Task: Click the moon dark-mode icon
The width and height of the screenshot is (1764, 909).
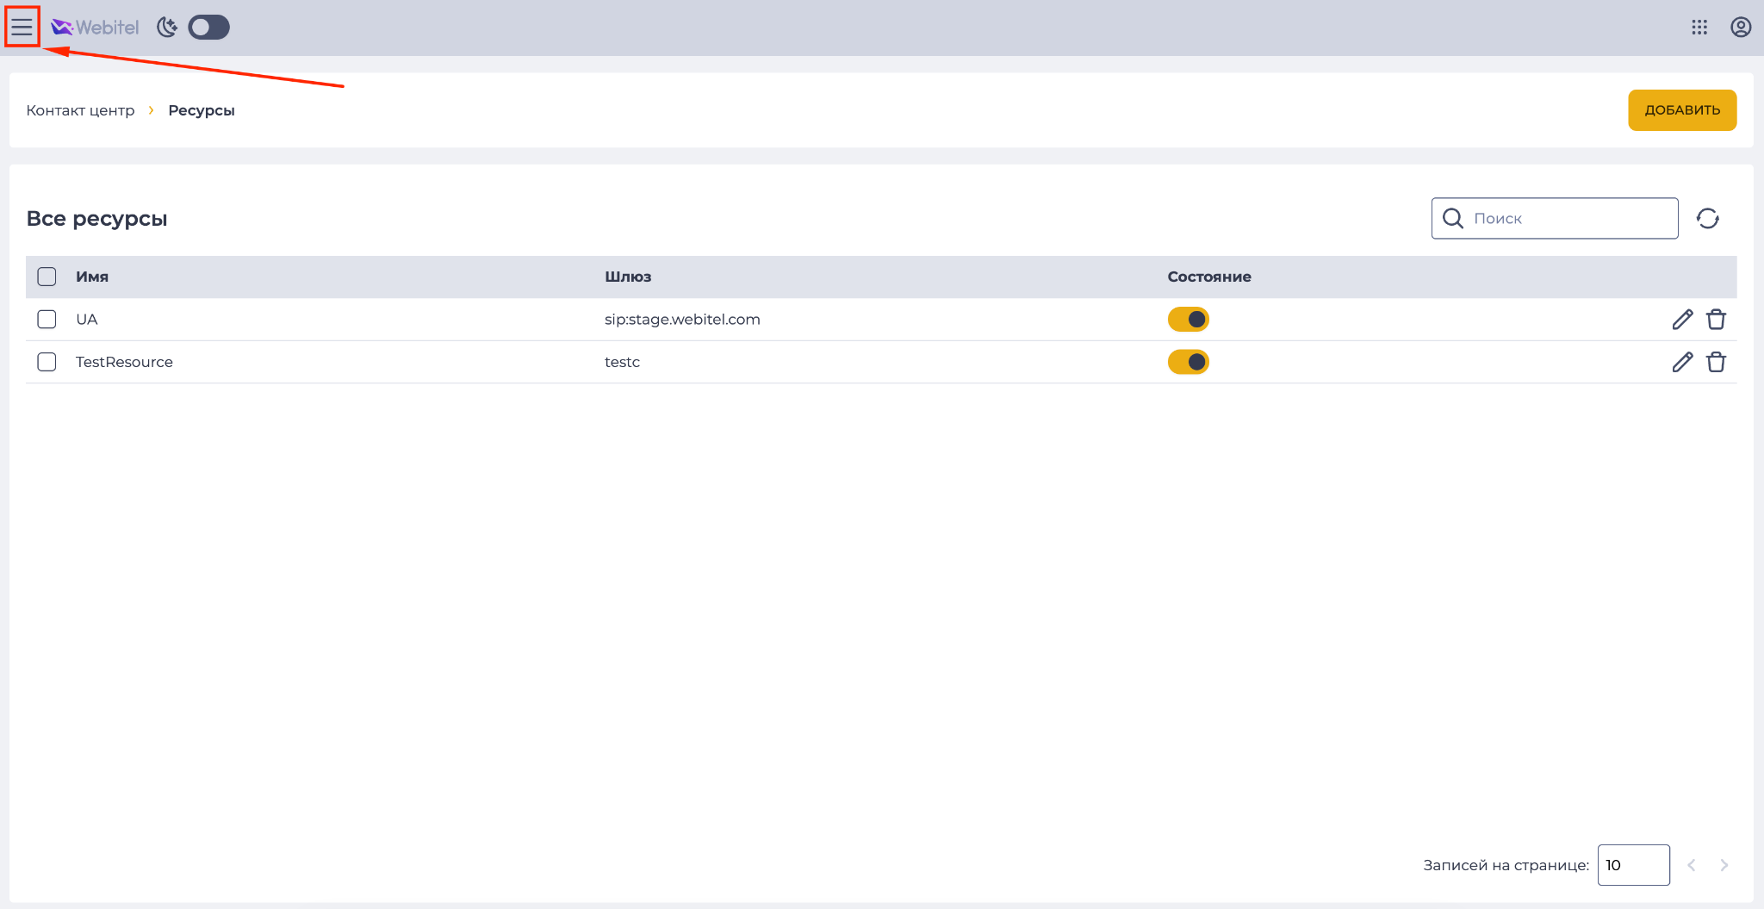Action: pos(167,28)
